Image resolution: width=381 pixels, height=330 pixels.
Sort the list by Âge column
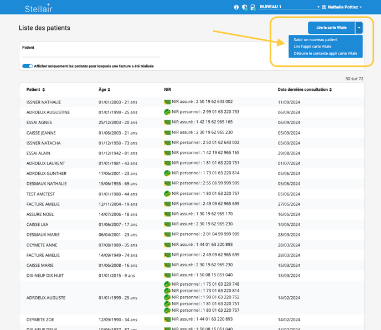point(109,90)
